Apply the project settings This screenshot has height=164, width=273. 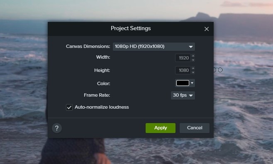coord(161,128)
